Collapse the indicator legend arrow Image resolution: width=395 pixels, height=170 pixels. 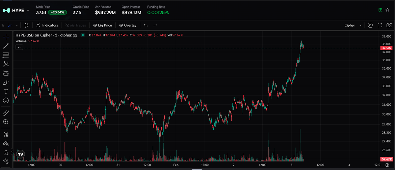coord(19,47)
